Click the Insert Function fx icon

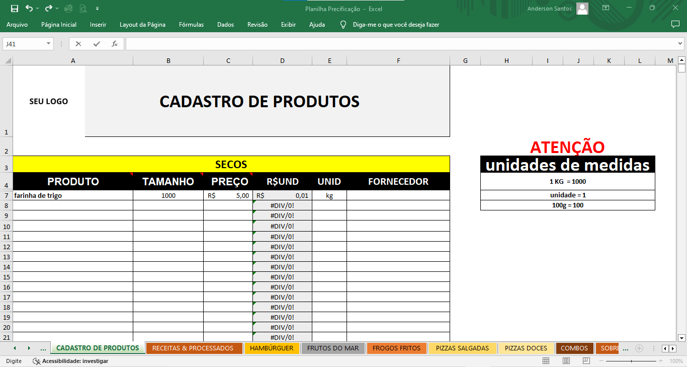pos(115,44)
